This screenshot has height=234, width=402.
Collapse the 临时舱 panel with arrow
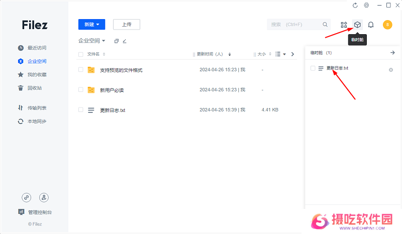[392, 53]
